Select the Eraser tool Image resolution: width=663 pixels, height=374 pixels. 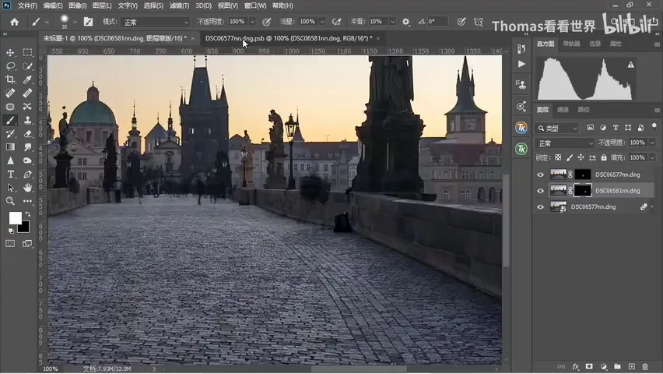point(27,134)
